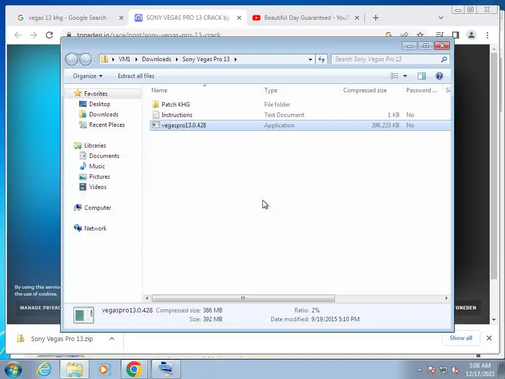Expand the arrow after Downloads in the address bar

pyautogui.click(x=177, y=59)
